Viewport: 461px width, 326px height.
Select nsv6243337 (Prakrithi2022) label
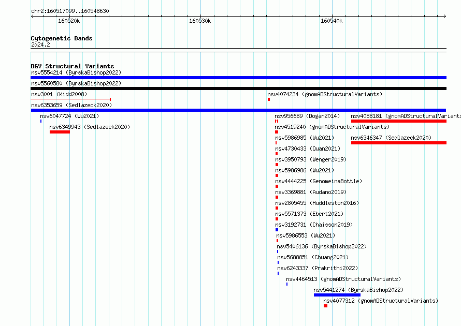point(318,268)
